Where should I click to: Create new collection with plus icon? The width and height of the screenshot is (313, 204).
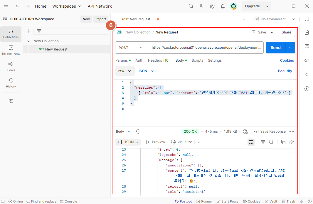coord(29,31)
